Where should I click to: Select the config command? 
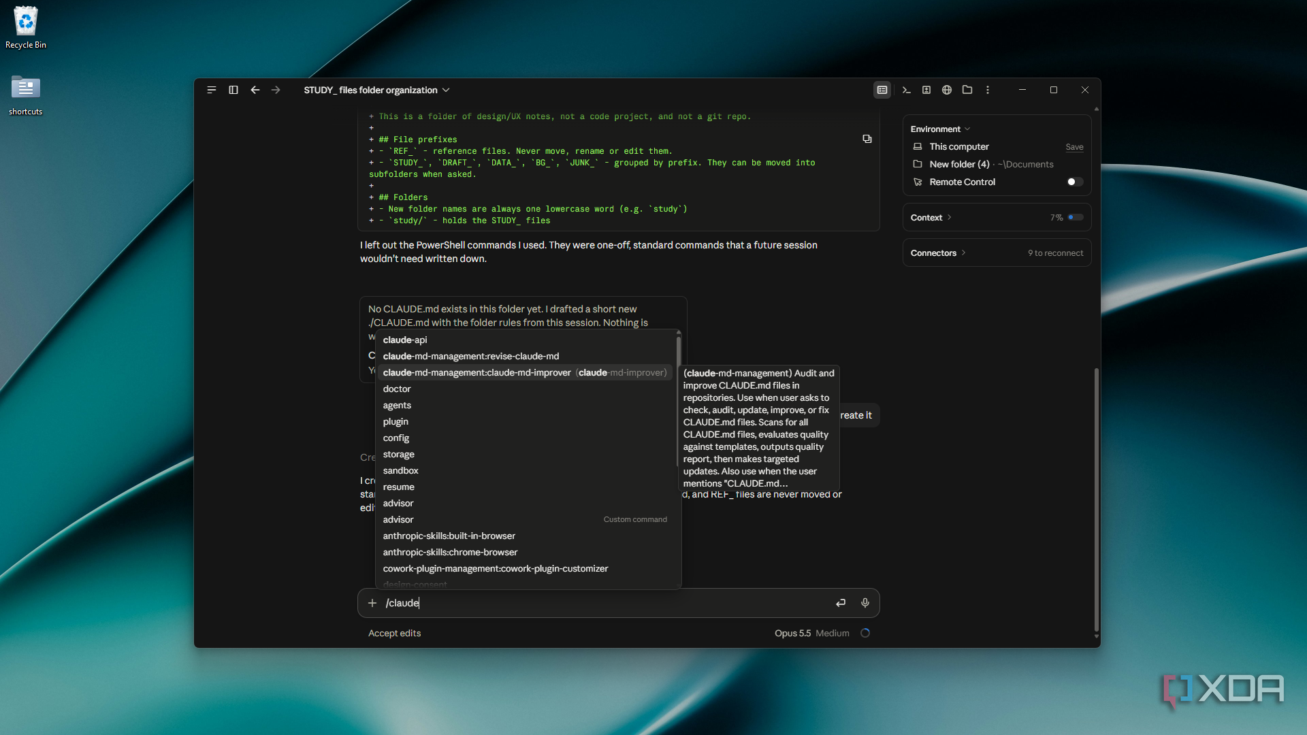click(x=526, y=438)
